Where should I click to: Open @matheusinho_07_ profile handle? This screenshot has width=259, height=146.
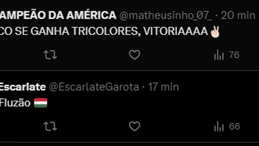click(x=166, y=15)
